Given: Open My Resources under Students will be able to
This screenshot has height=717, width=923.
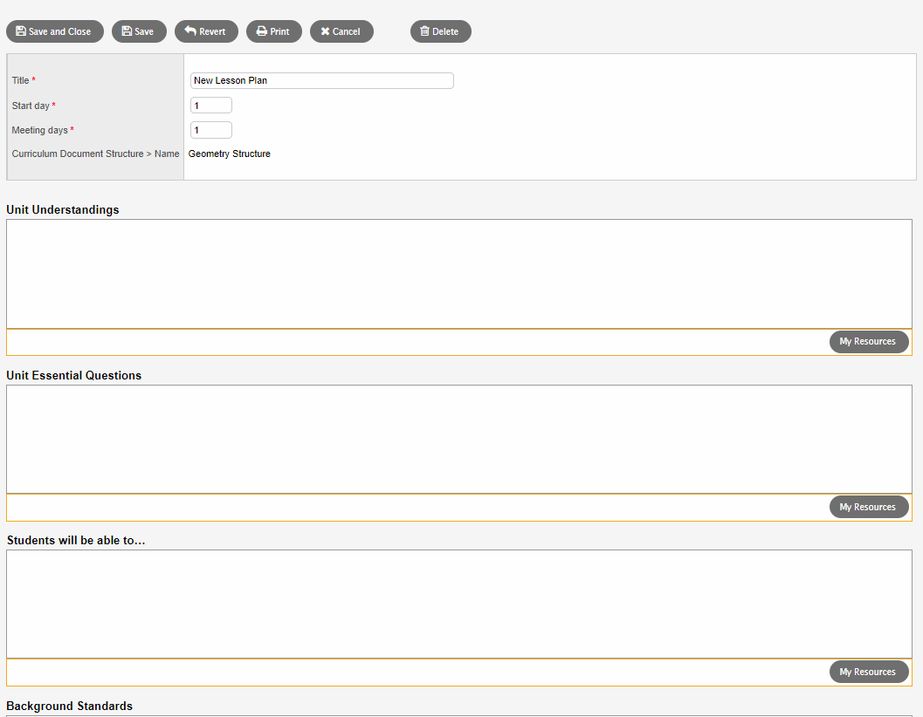Looking at the screenshot, I should (868, 672).
